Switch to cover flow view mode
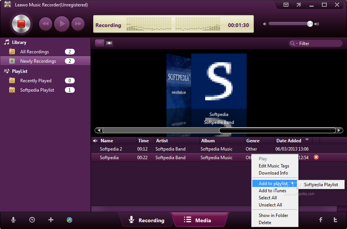 point(109,43)
